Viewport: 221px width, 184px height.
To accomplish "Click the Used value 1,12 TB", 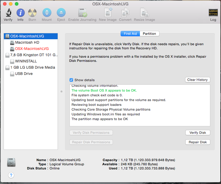I will point(148,168).
